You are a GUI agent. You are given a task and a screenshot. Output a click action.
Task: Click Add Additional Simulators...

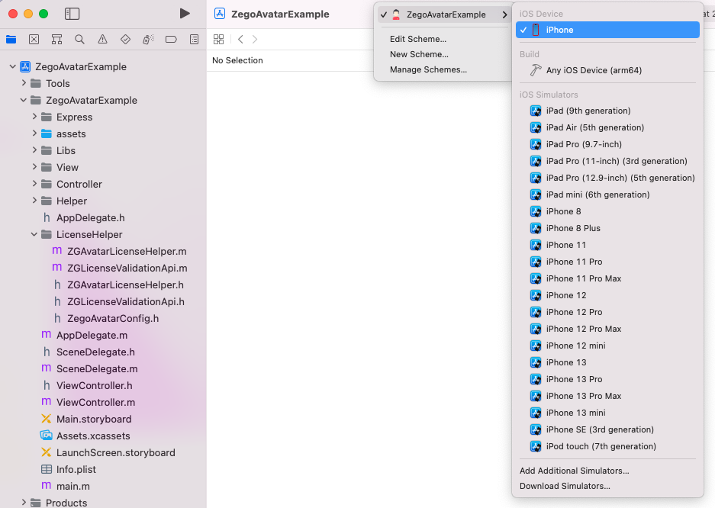pyautogui.click(x=574, y=471)
